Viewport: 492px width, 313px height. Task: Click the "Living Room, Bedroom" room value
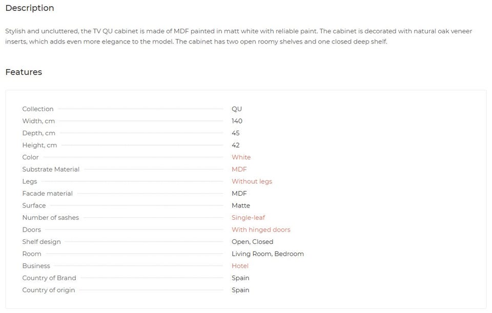coord(268,254)
